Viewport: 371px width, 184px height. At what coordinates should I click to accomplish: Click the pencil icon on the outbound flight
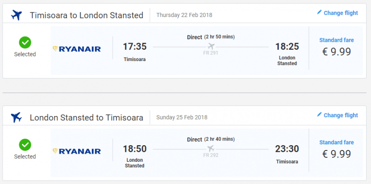(319, 13)
